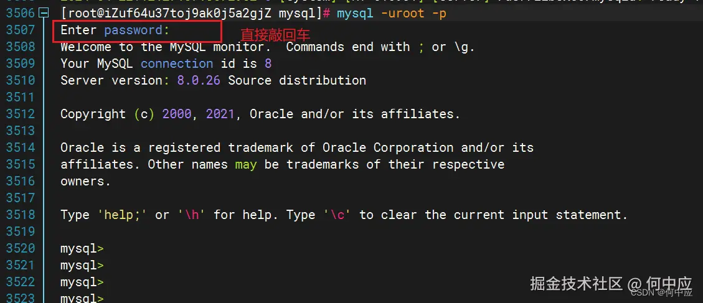Viewport: 703px width, 303px height.
Task: Click the 'affiliates. Other names may be' line
Action: (283, 164)
